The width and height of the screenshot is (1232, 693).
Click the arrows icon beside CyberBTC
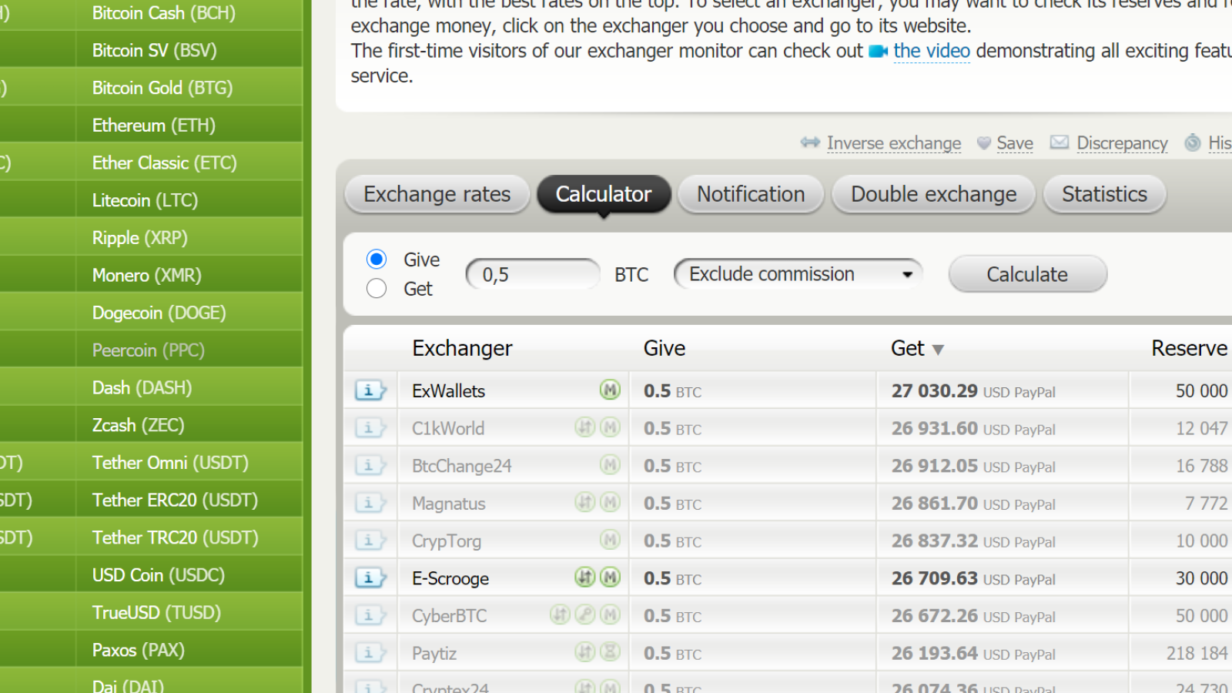click(560, 614)
